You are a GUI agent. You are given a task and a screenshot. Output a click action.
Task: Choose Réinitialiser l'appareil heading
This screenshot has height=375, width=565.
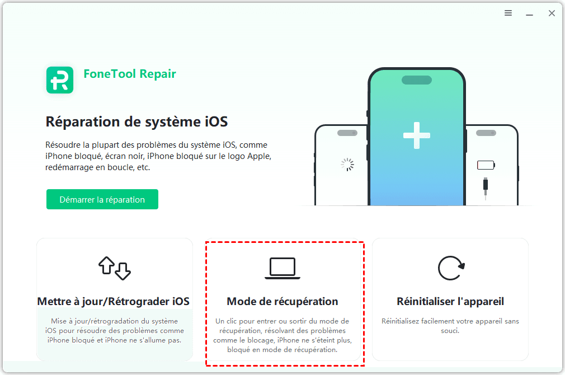450,302
